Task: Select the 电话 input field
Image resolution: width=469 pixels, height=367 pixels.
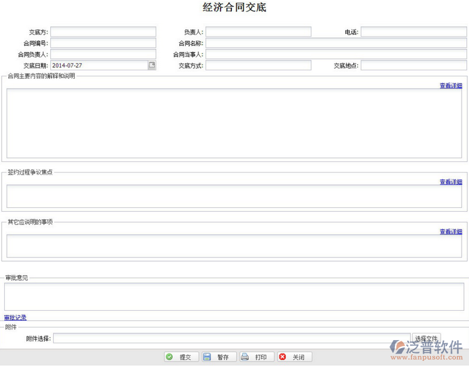Action: point(414,32)
